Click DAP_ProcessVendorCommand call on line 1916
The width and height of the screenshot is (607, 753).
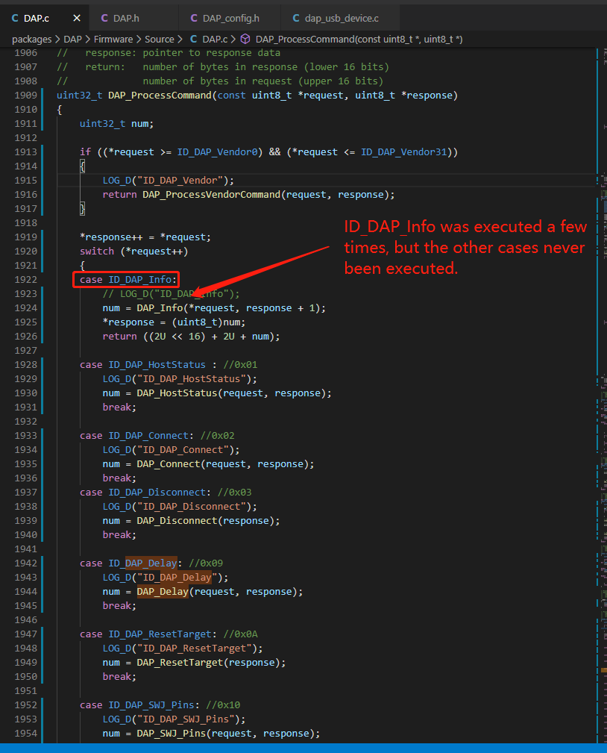(212, 195)
